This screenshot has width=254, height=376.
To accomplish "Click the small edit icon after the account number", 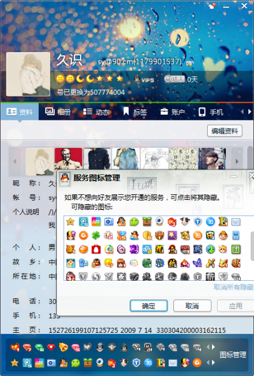I will 189,63.
